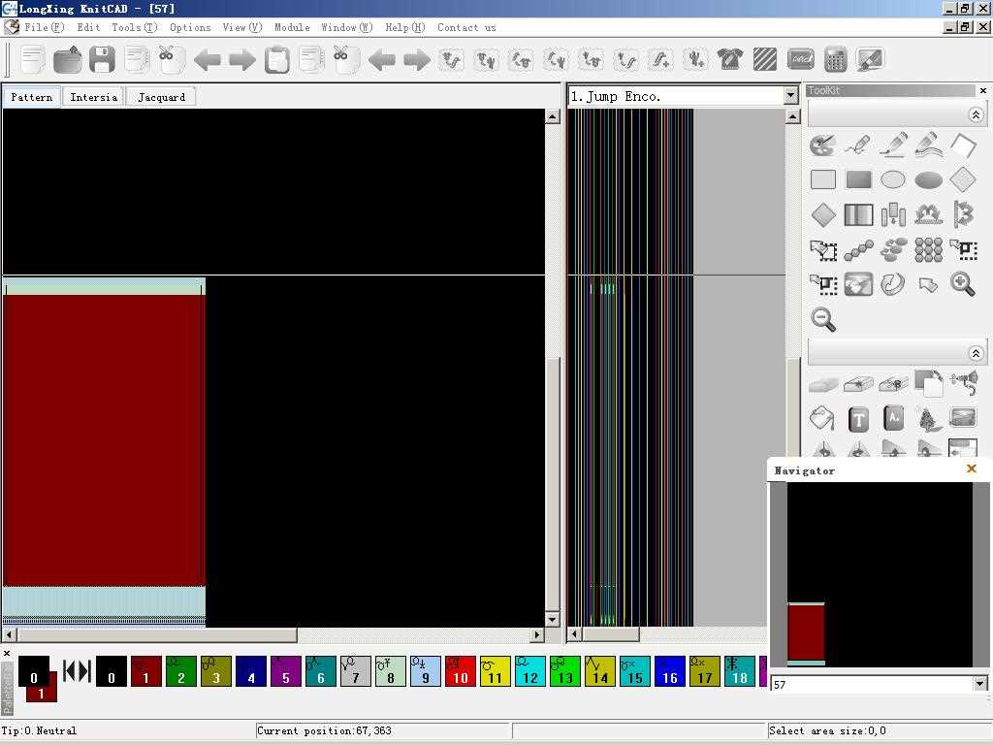Image resolution: width=993 pixels, height=745 pixels.
Task: Open the Tools menu
Action: pos(134,27)
